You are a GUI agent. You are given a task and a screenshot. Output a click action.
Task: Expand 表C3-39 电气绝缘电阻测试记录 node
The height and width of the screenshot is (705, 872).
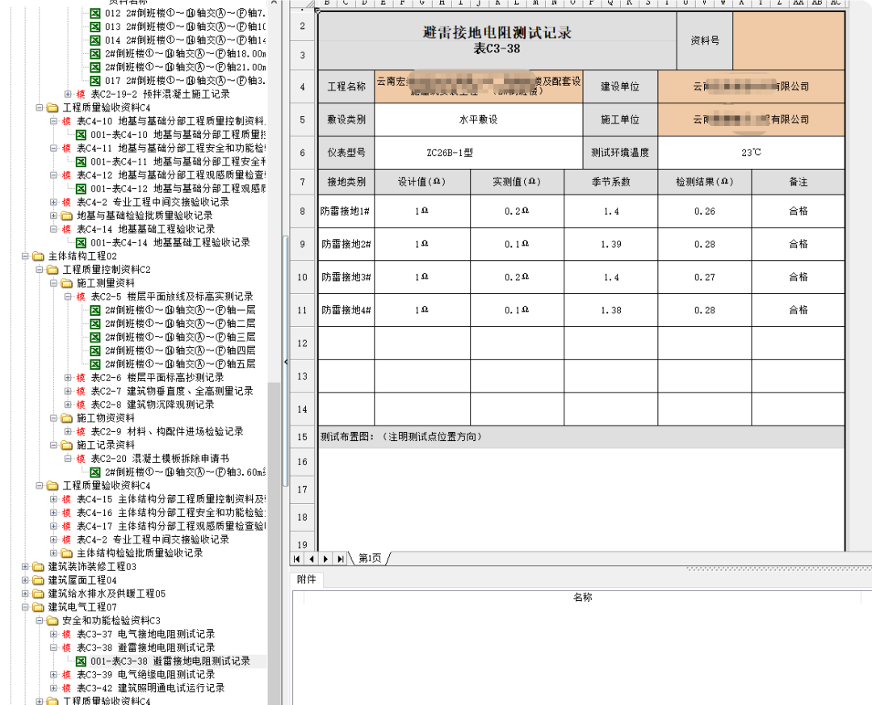point(53,674)
